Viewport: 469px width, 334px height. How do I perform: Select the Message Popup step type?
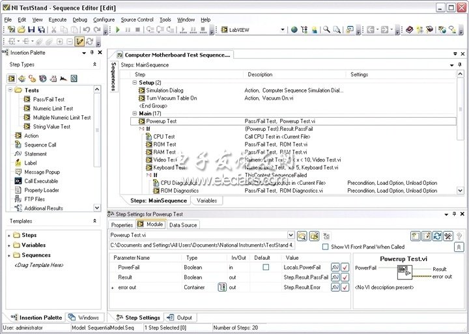tap(42, 172)
